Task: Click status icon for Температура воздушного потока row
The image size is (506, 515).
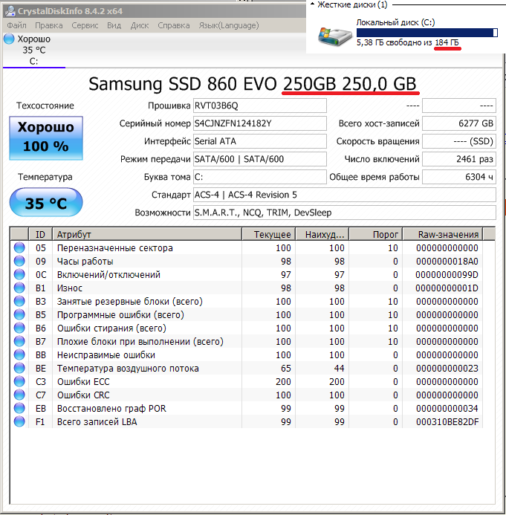Action: tap(19, 368)
